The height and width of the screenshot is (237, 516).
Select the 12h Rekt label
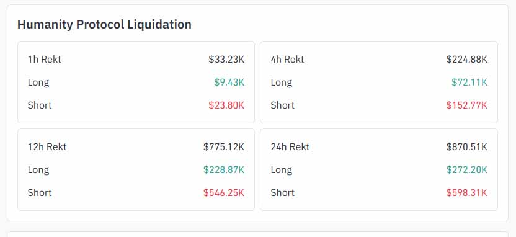(x=47, y=147)
